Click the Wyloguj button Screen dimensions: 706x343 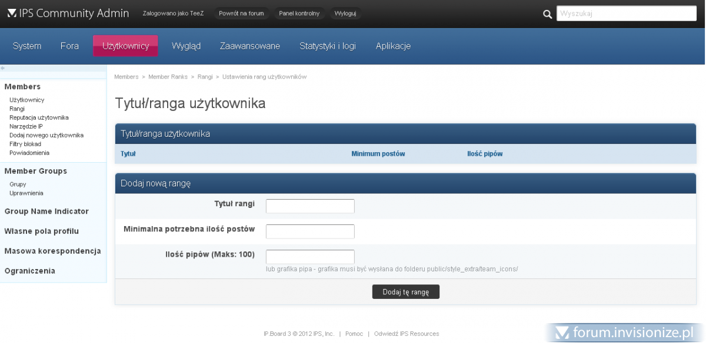tap(345, 14)
